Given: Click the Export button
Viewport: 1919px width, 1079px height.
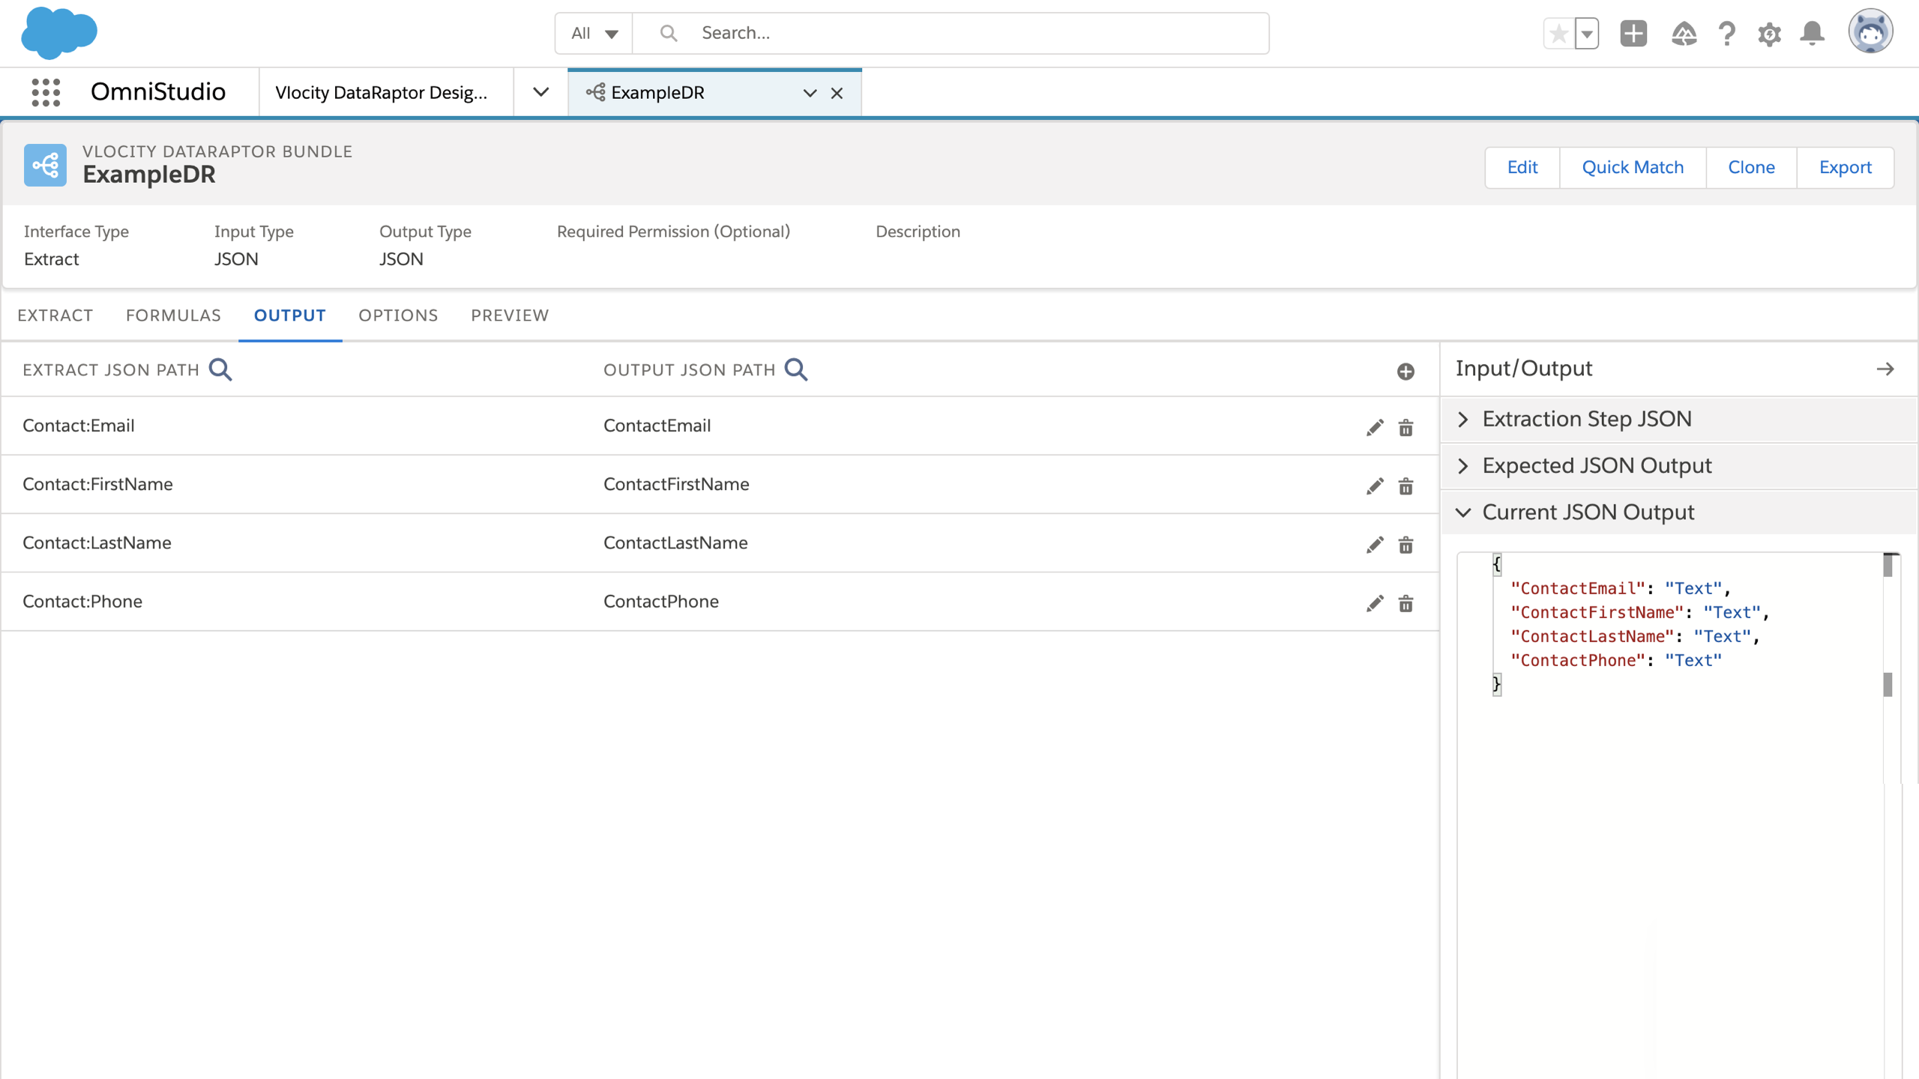Looking at the screenshot, I should [1845, 167].
